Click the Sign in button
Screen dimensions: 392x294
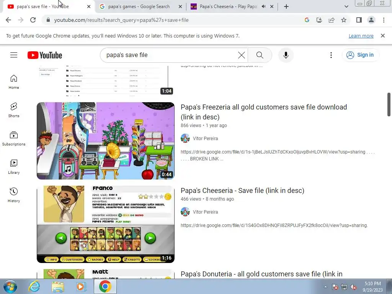(x=360, y=55)
